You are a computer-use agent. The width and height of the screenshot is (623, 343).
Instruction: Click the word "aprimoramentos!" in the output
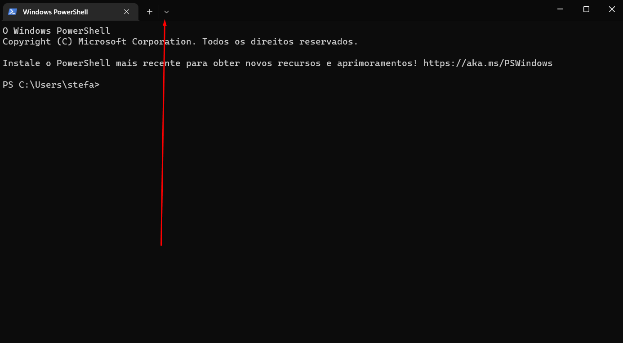(x=378, y=63)
